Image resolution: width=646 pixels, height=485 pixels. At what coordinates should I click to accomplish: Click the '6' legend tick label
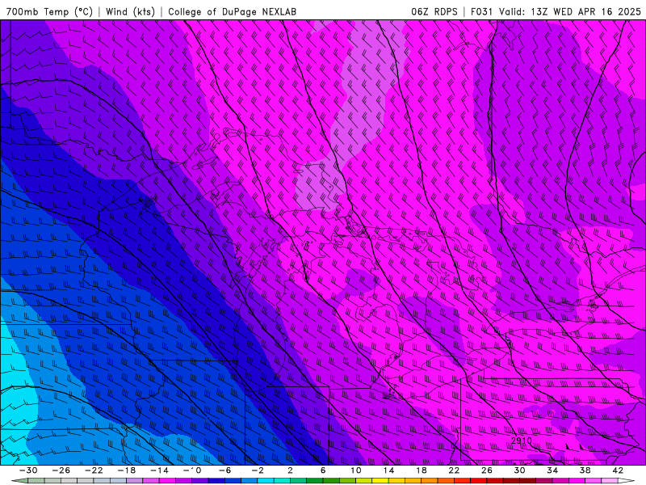(323, 470)
